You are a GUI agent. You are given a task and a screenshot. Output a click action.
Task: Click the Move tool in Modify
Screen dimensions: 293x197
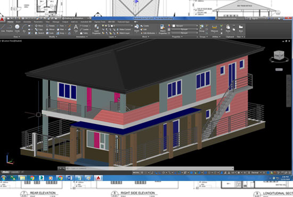(39, 26)
